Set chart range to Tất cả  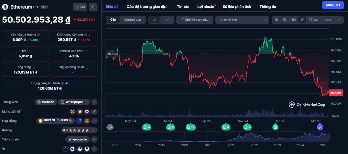(313, 20)
